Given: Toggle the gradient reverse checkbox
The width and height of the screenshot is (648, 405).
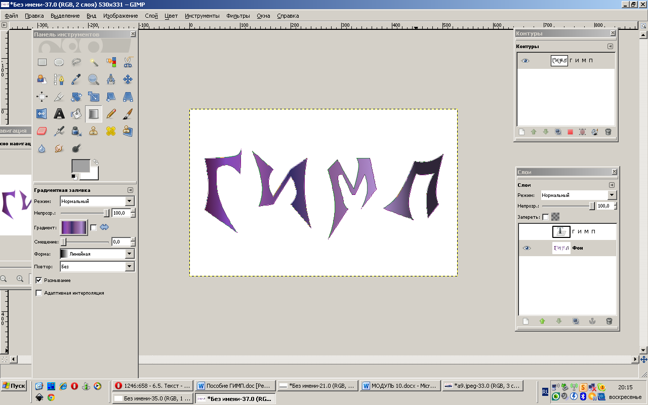Looking at the screenshot, I should [93, 227].
